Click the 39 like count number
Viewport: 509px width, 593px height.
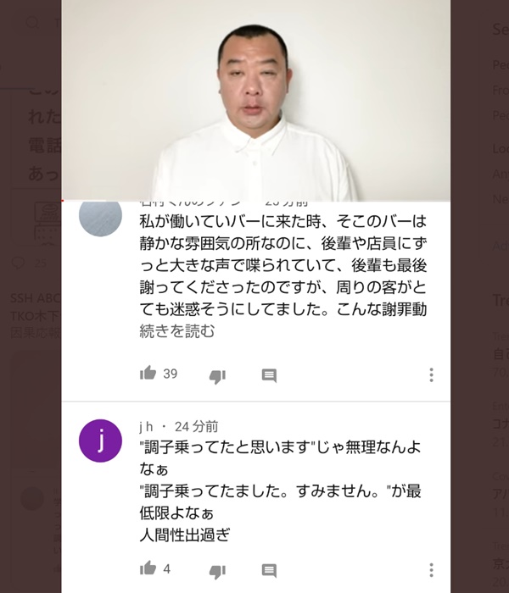click(170, 374)
